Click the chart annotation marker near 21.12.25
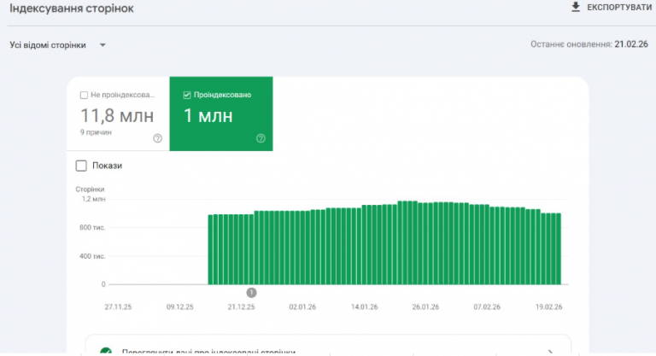Screen dimensions: 656x356 tap(251, 293)
